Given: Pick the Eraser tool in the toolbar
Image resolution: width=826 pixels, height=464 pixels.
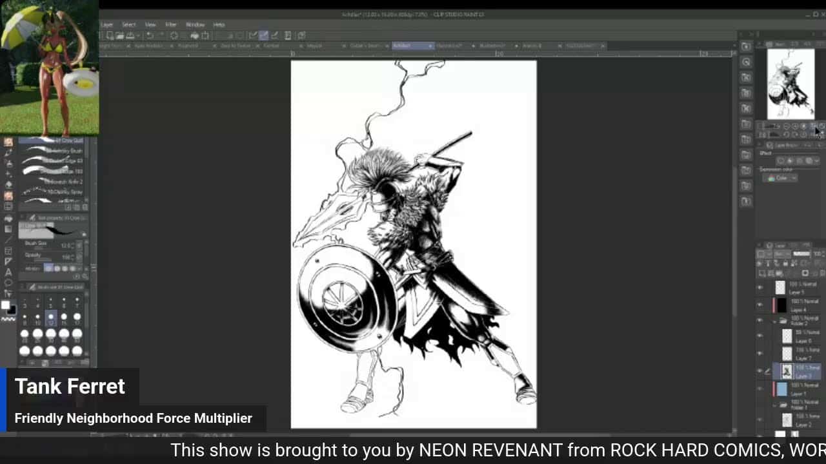Looking at the screenshot, I should [8, 184].
